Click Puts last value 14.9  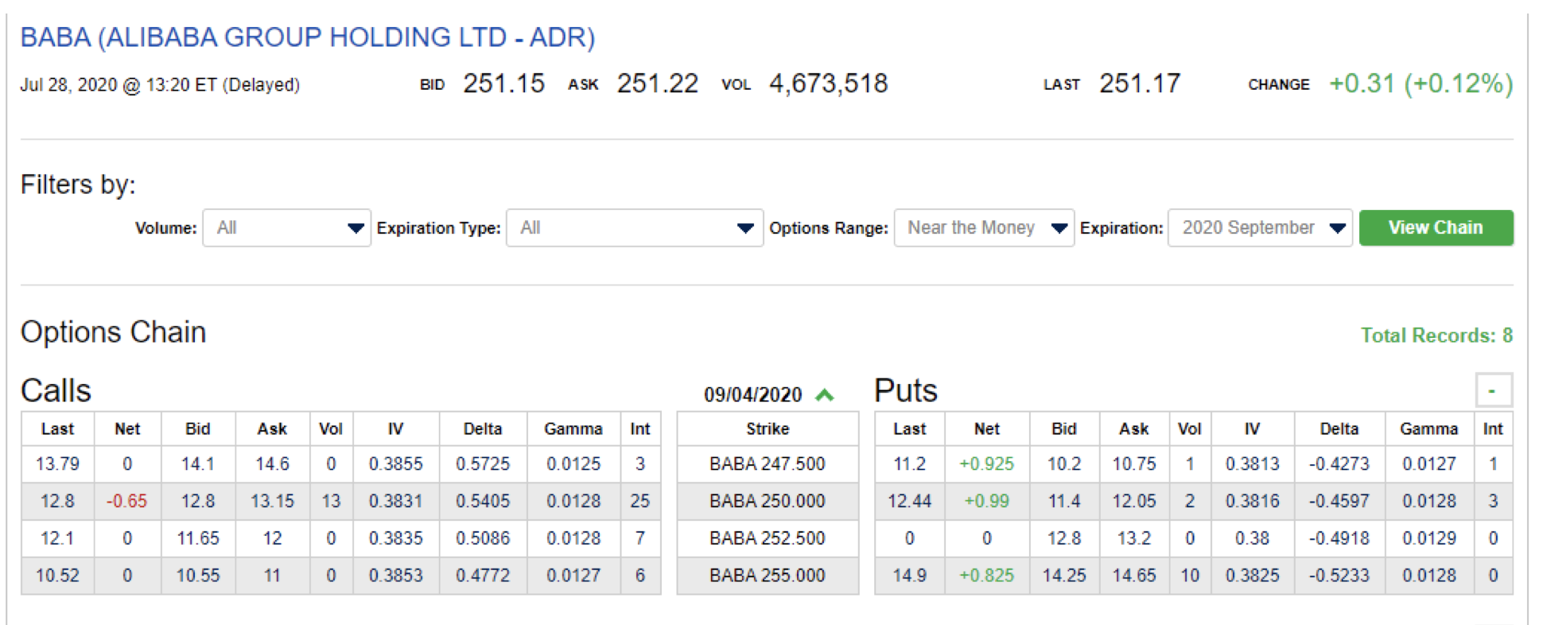click(x=910, y=576)
